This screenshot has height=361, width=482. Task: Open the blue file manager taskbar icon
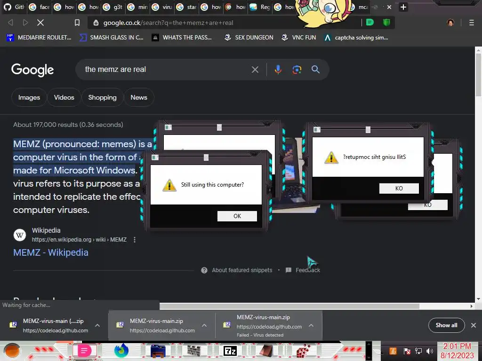click(x=158, y=351)
